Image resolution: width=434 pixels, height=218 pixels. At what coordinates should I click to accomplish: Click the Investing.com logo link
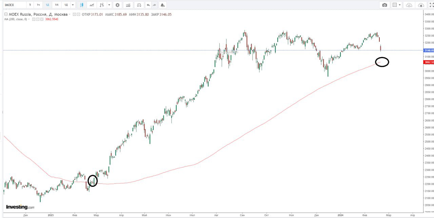click(20, 207)
